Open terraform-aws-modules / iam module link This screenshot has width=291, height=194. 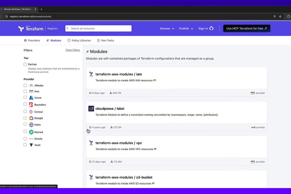click(x=119, y=74)
